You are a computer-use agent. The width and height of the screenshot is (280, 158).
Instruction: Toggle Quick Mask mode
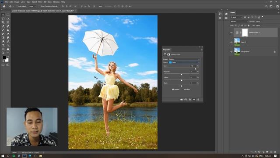[x=3, y=65]
